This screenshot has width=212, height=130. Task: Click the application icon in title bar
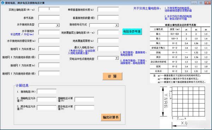[2, 2]
